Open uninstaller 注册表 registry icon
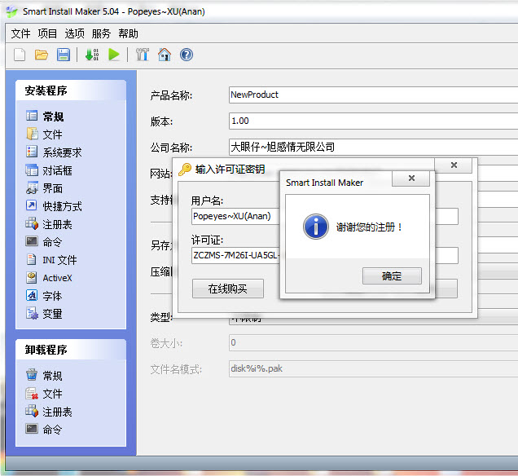 click(32, 412)
